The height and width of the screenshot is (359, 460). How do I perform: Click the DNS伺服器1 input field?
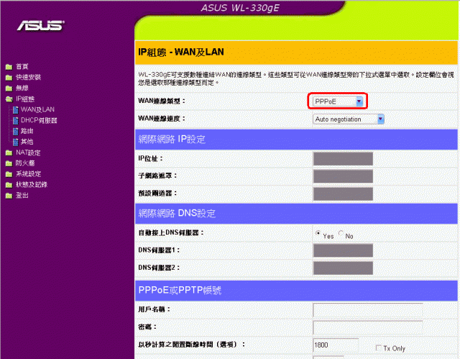343,250
